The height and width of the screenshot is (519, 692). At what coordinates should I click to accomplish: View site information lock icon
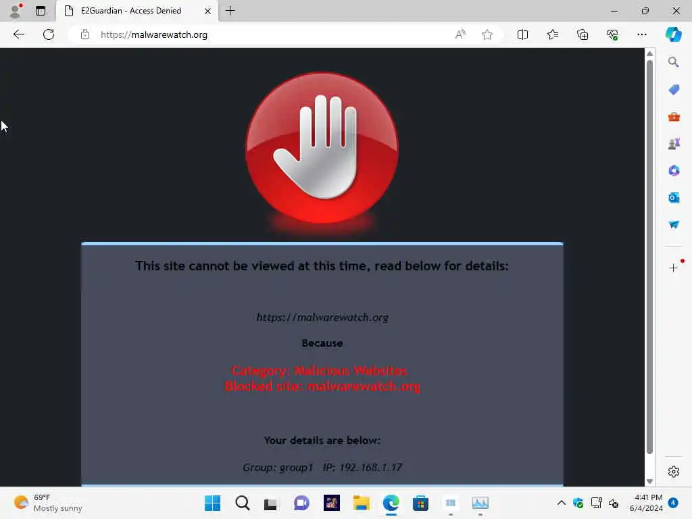85,34
